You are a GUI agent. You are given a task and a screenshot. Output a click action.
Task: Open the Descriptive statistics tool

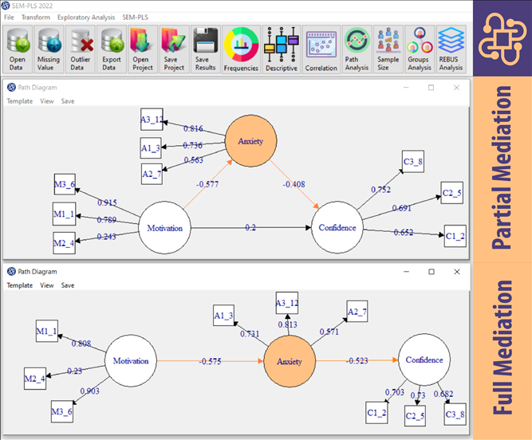(x=282, y=49)
